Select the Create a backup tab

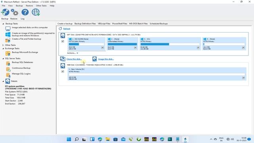pyautogui.click(x=65, y=24)
